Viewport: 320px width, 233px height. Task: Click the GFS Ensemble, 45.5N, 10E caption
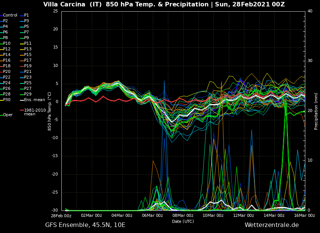[85, 225]
